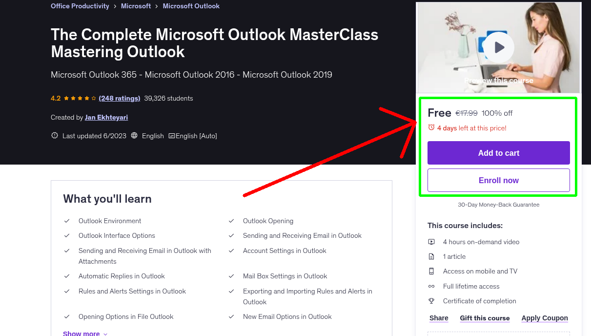The image size is (591, 336).
Task: Navigate to Office Productivity breadcrumb
Action: click(80, 6)
